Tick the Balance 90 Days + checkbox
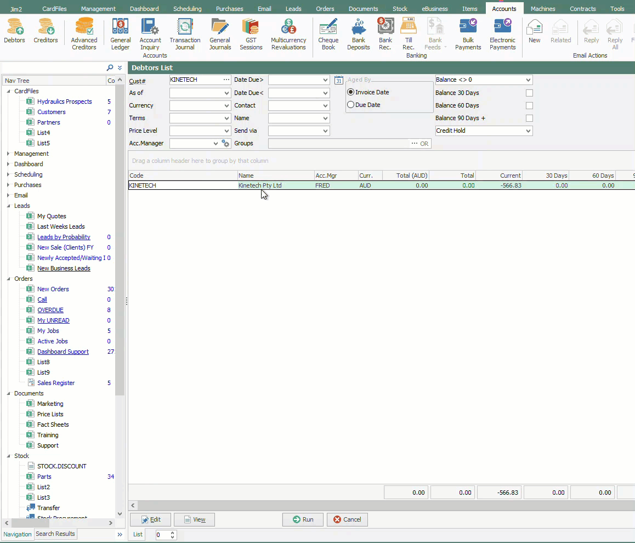635x543 pixels. tap(529, 118)
